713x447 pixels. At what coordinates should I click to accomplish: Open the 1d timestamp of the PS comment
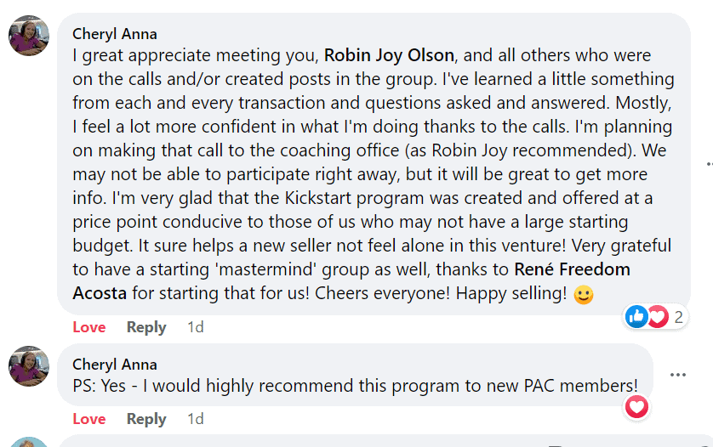(x=196, y=419)
